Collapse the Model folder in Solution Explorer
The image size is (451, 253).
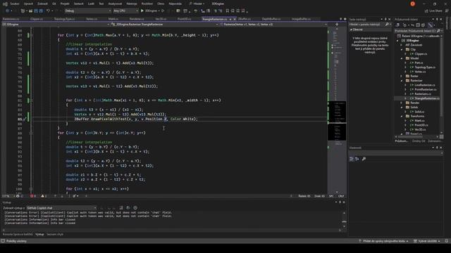(x=402, y=58)
